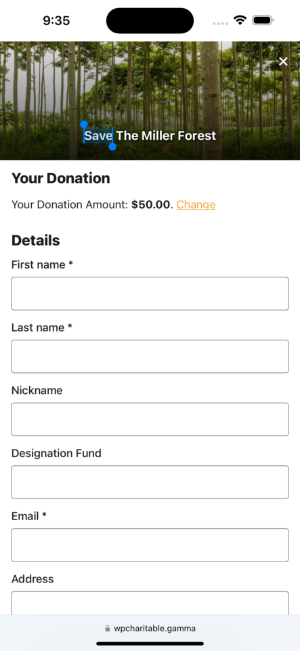This screenshot has width=300, height=651.
Task: Tap the battery icon in the status bar
Action: 263,20
